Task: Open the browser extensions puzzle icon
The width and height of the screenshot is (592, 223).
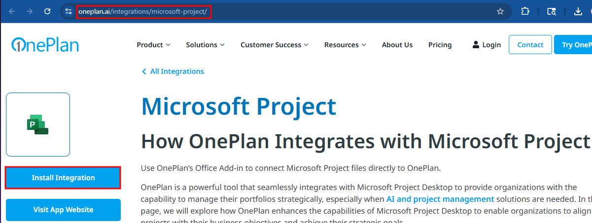Action: coord(525,11)
